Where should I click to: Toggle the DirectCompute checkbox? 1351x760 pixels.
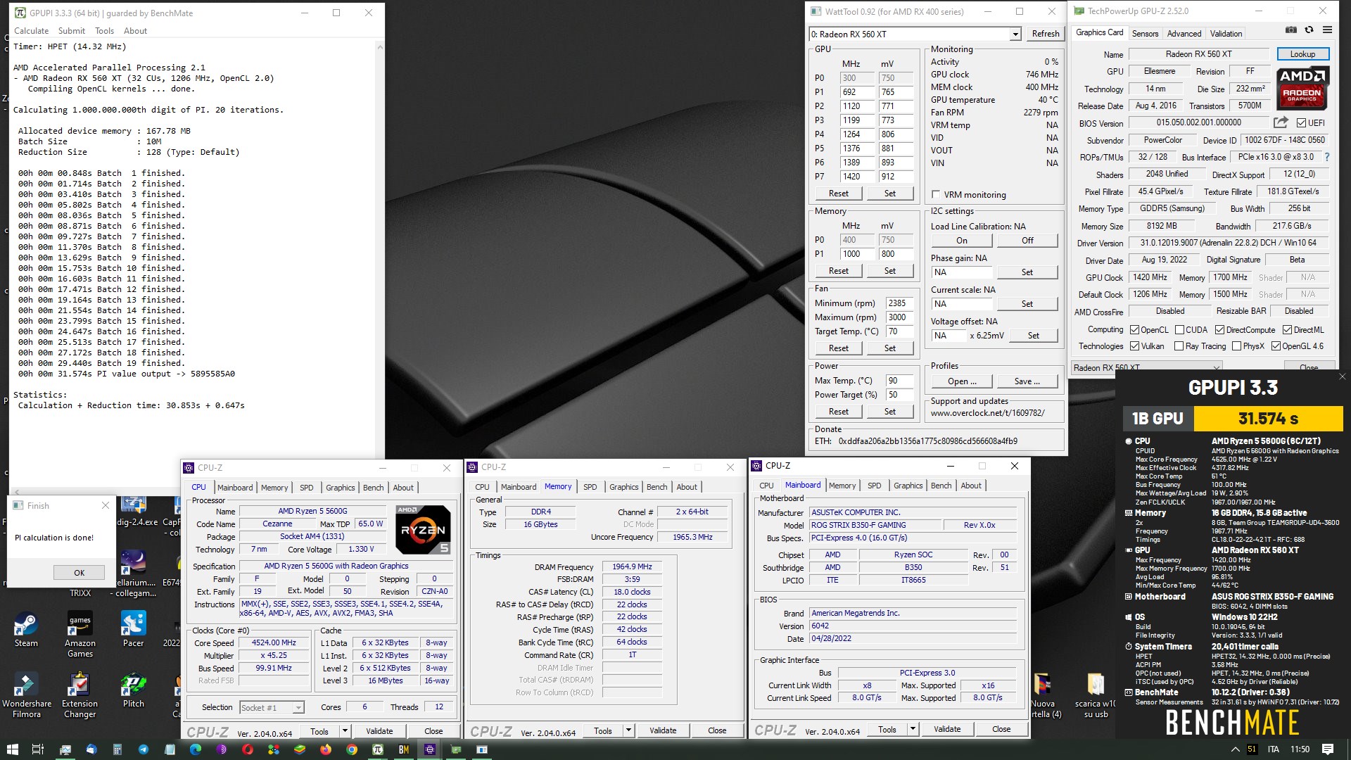[x=1219, y=329]
